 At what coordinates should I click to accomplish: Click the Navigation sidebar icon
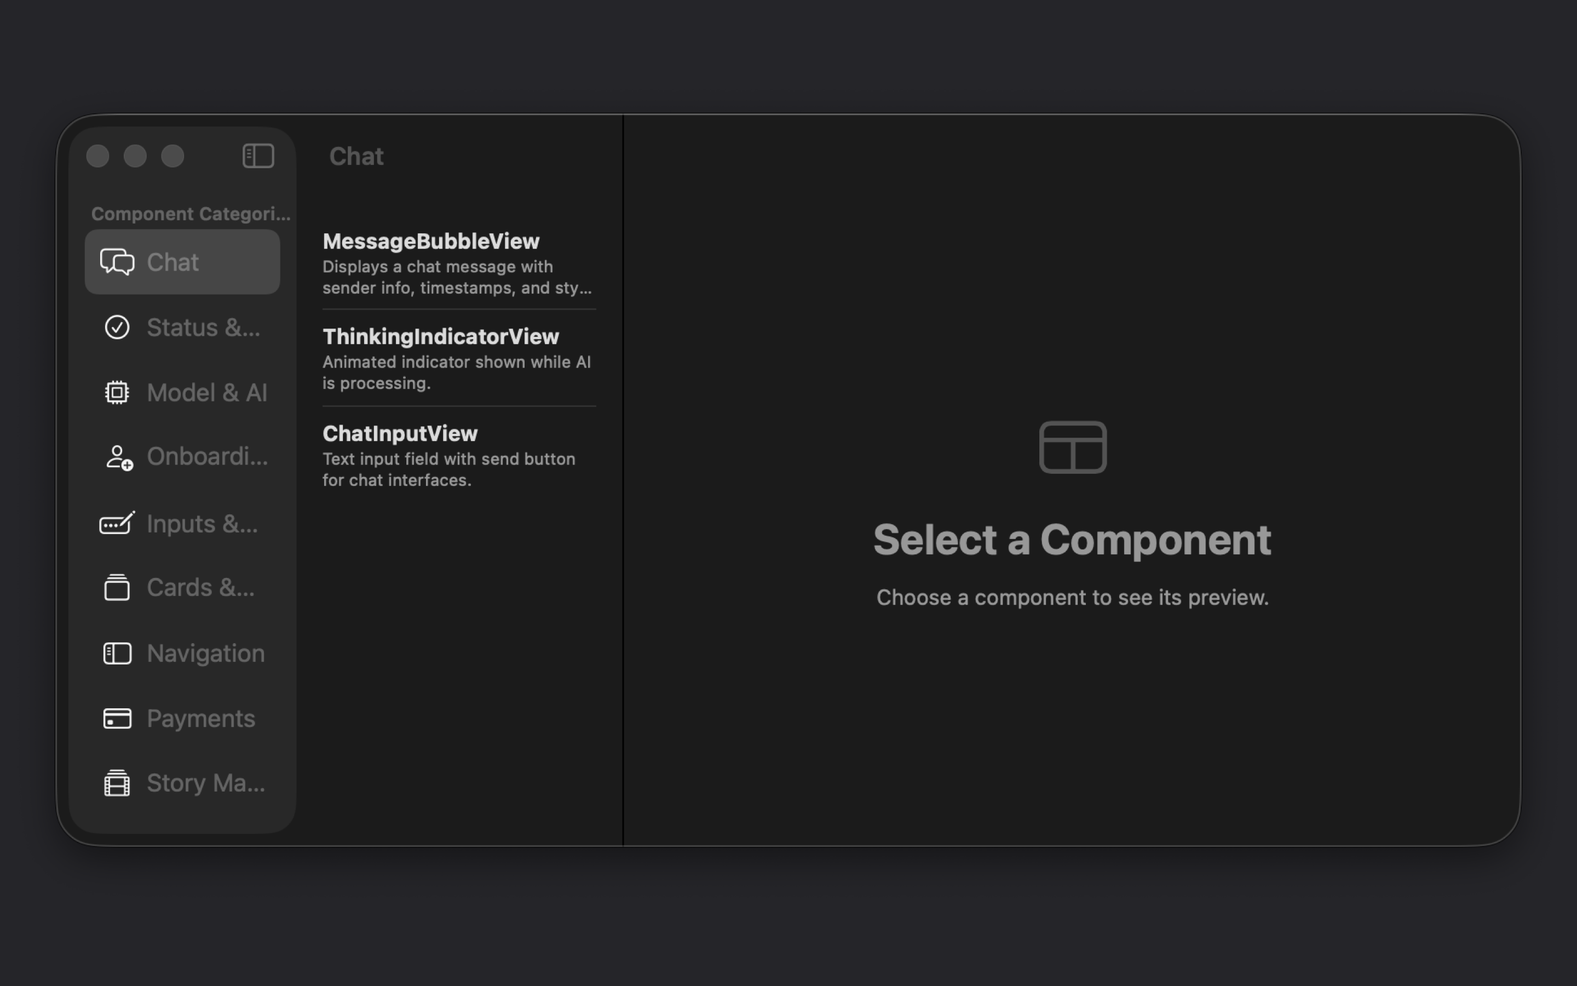(117, 653)
